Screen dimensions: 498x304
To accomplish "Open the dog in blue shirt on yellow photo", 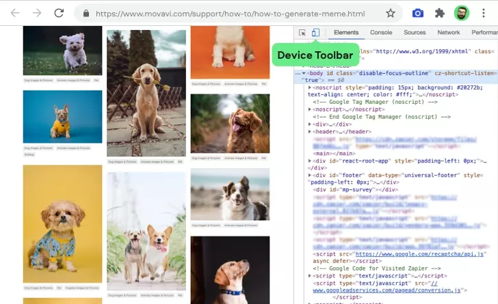I will 62,223.
